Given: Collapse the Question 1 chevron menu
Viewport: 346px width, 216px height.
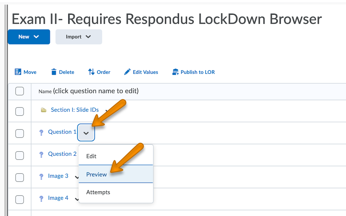Looking at the screenshot, I should point(86,133).
